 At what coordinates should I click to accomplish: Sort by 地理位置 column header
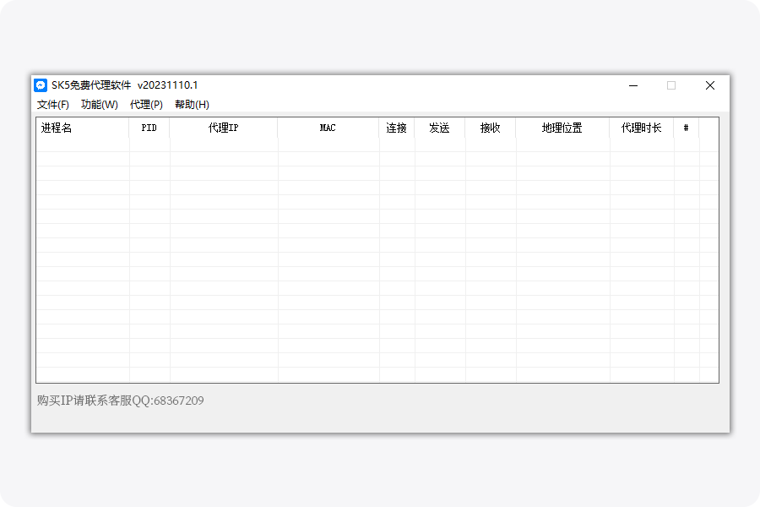coord(562,128)
